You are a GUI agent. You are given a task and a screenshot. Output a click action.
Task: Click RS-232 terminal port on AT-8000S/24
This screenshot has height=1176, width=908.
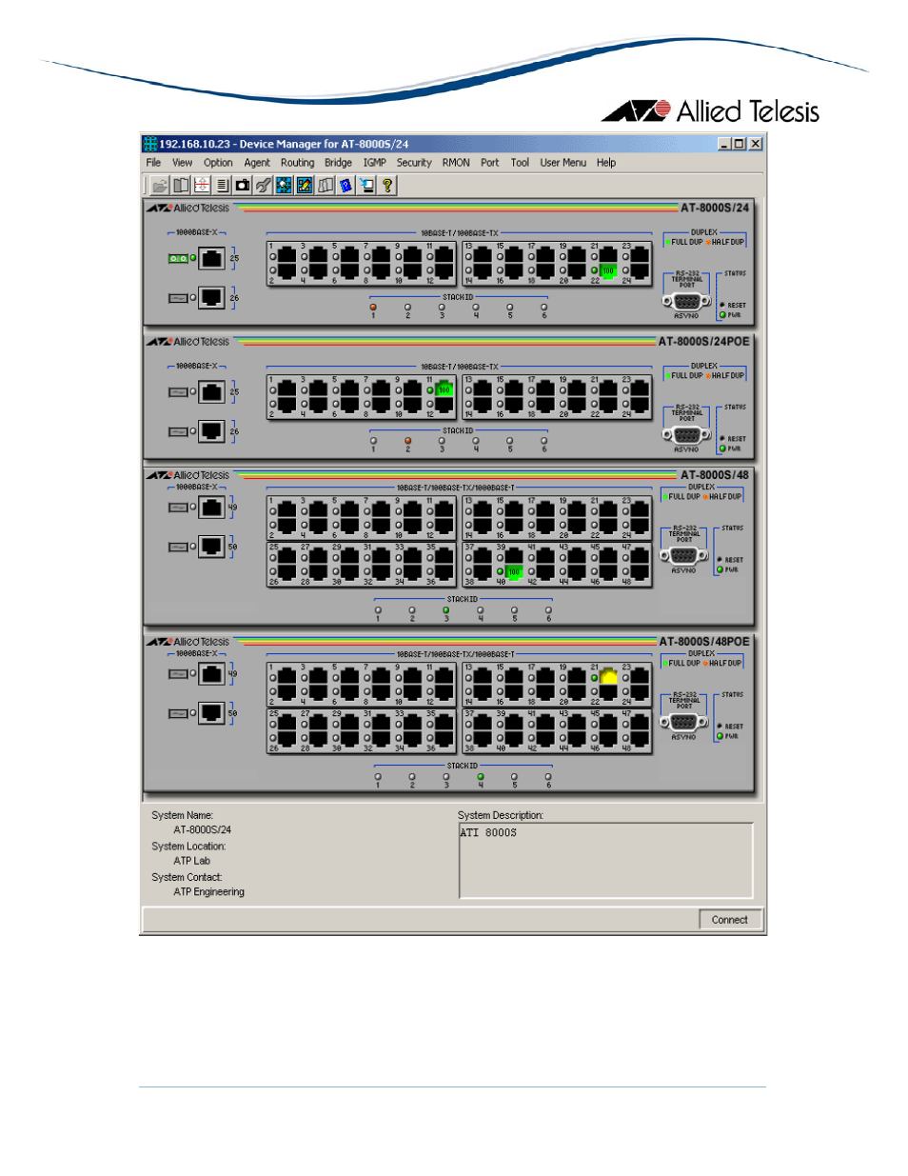point(686,302)
